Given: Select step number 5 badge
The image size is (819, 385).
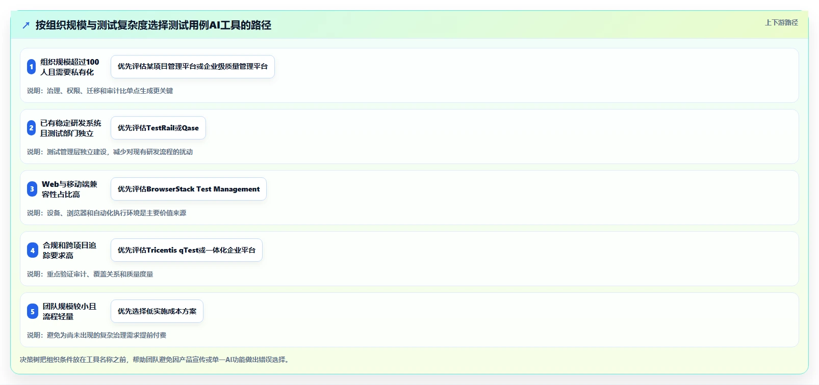Looking at the screenshot, I should (33, 311).
